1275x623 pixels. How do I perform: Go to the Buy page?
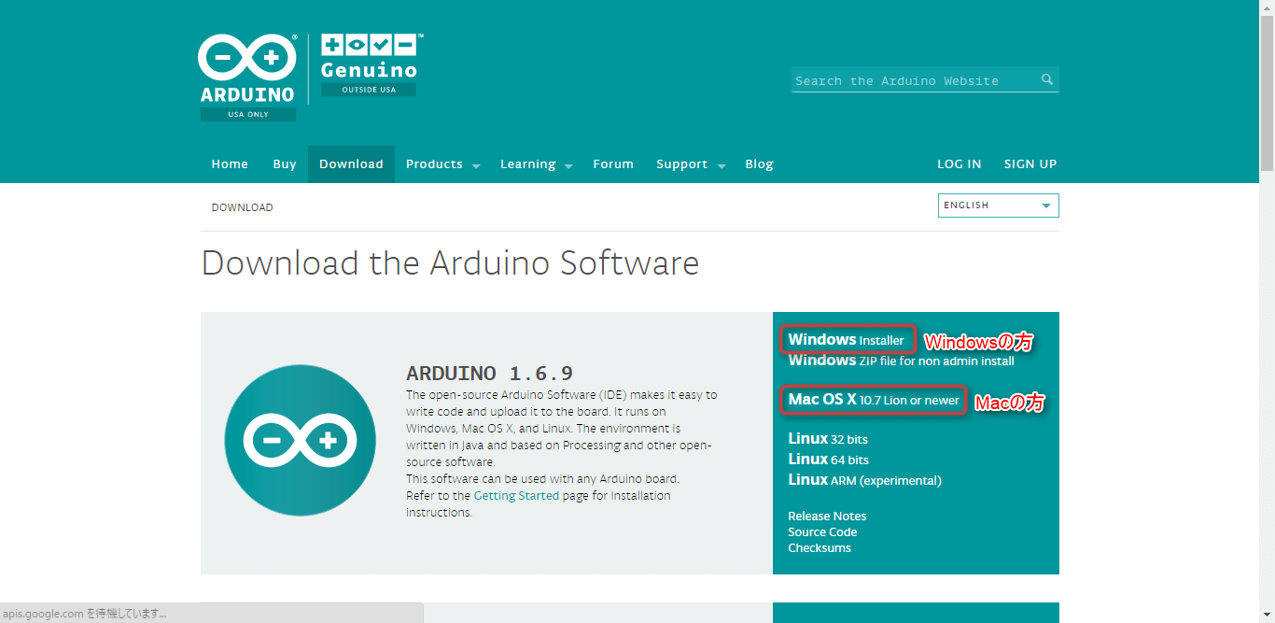(285, 164)
